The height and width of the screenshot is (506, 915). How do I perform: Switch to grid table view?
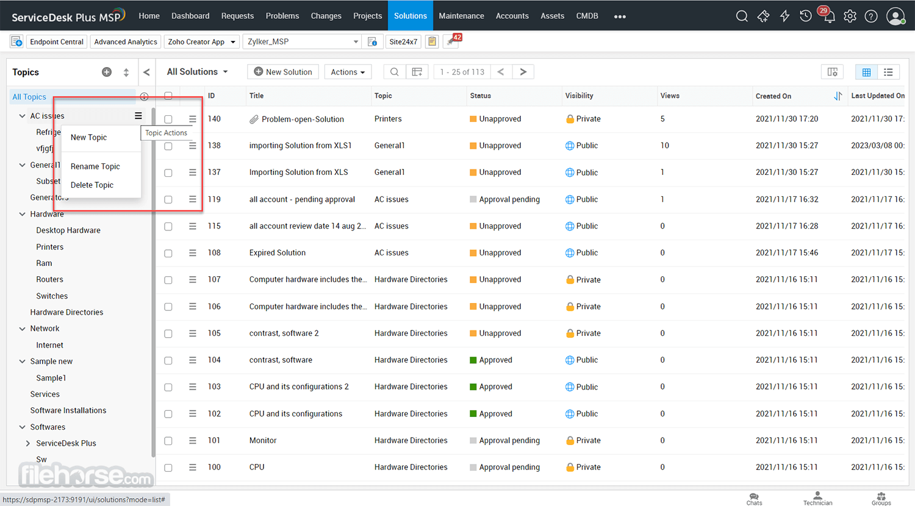pyautogui.click(x=866, y=72)
